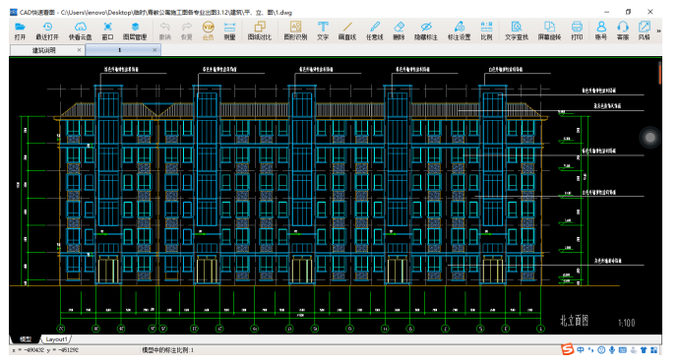Open a drawing with the 打开 icon
The height and width of the screenshot is (364, 680).
pyautogui.click(x=20, y=30)
